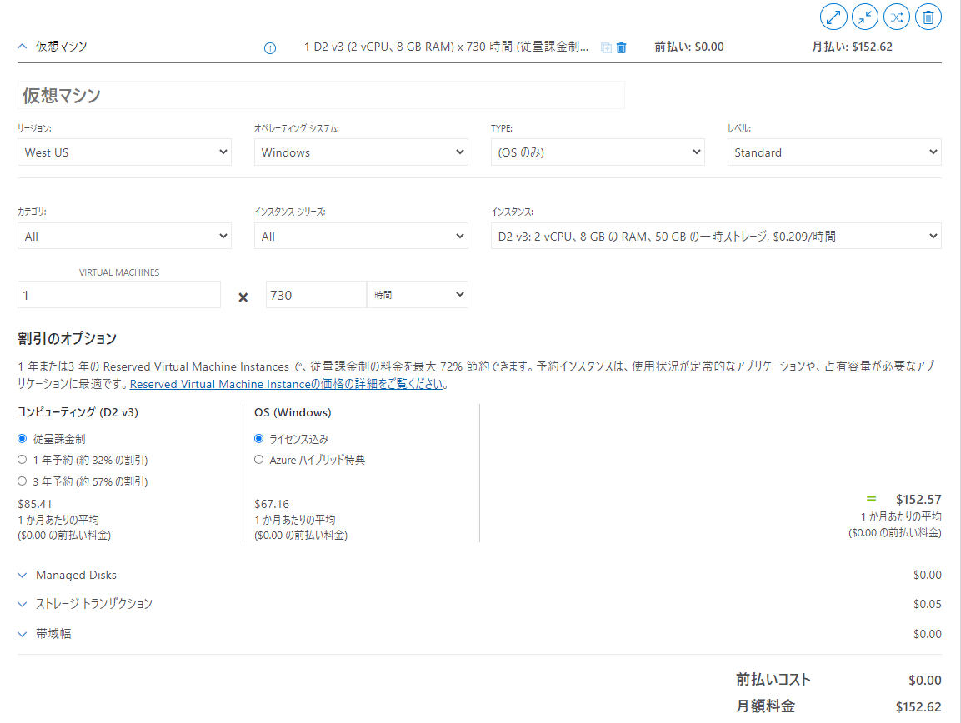
Task: Select the ライセンス込み radio option
Action: click(x=258, y=439)
